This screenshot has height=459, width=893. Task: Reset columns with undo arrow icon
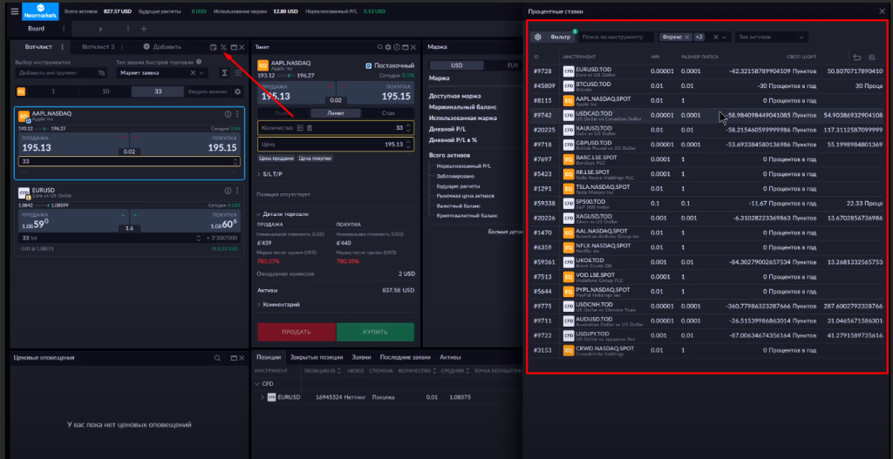tap(857, 57)
